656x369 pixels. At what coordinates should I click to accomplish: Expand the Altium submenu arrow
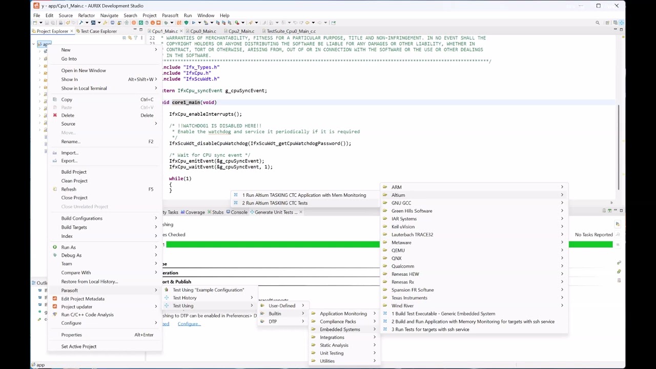pyautogui.click(x=562, y=195)
